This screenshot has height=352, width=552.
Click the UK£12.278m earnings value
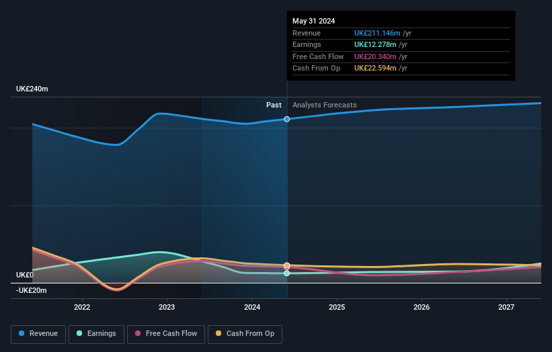click(x=375, y=44)
